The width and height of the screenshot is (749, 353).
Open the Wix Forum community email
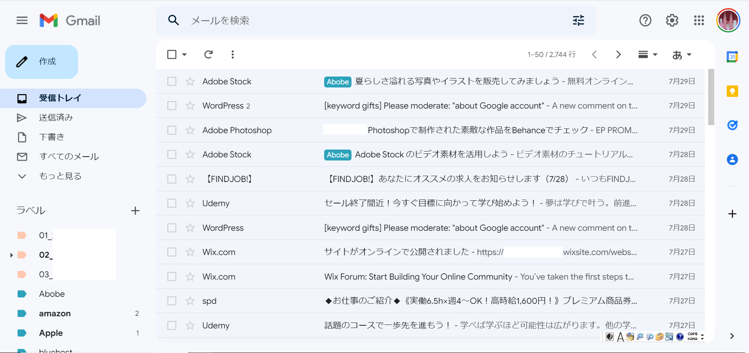point(430,276)
